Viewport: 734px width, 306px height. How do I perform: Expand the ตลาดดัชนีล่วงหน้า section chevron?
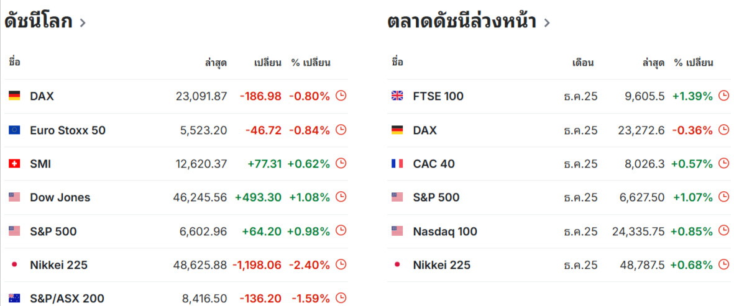click(547, 23)
